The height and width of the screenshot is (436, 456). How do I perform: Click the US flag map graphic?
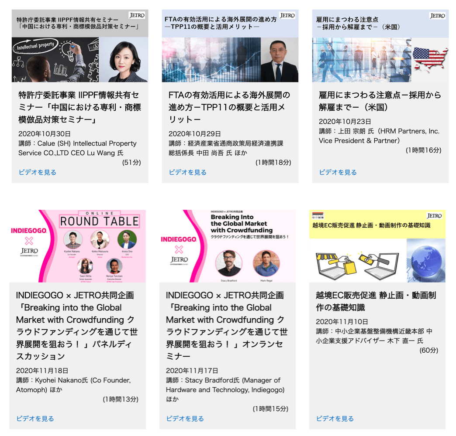tap(430, 60)
